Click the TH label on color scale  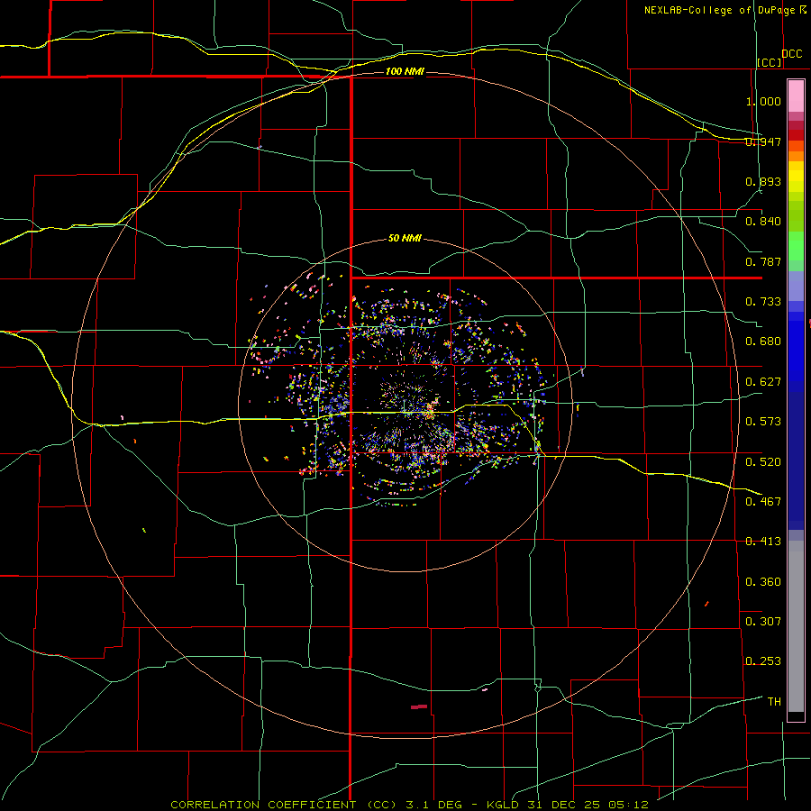774,702
